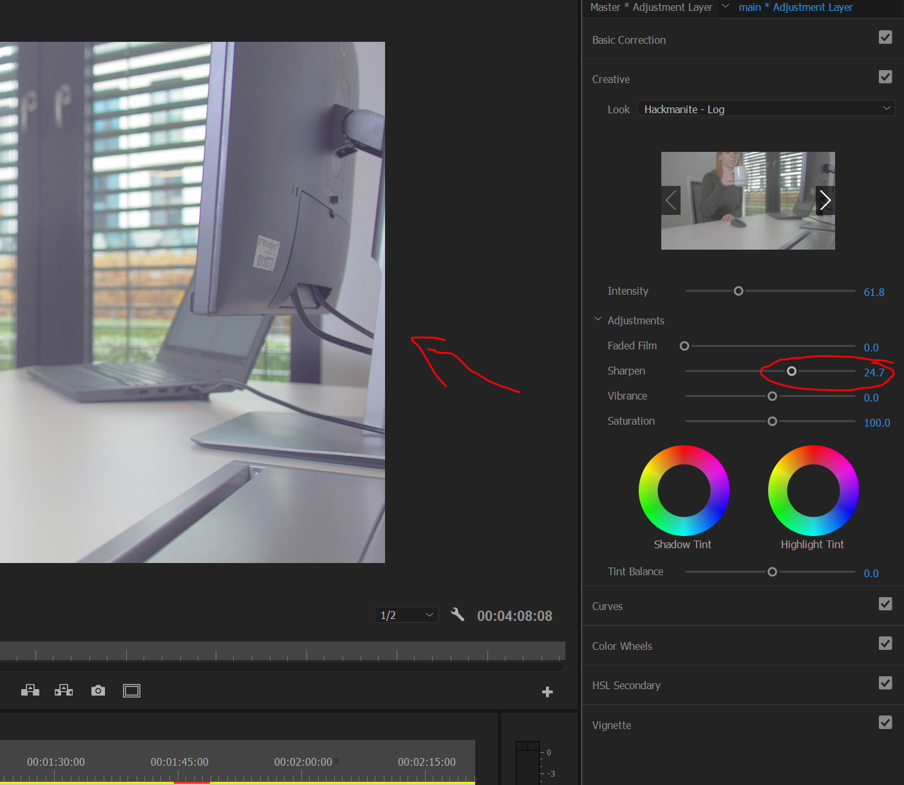Screen dimensions: 904x785
Task: Click the Saturation slider handle
Action: tap(772, 421)
